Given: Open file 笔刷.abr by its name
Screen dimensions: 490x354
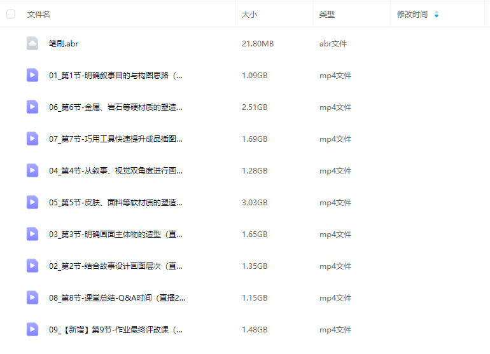Looking at the screenshot, I should [64, 44].
